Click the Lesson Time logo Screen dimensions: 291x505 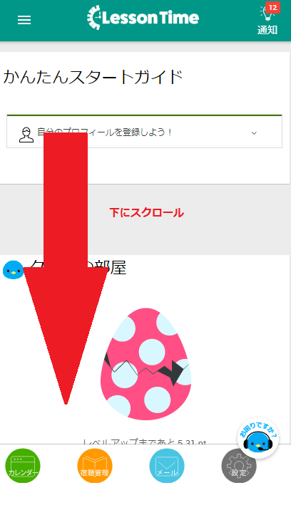pos(143,18)
